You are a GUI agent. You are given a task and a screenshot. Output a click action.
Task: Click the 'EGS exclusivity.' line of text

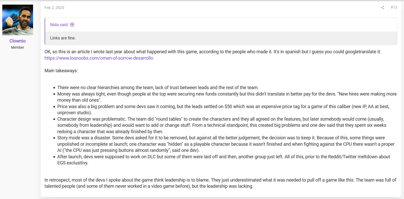tap(73, 163)
